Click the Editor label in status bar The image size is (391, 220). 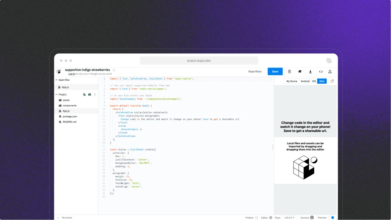click(x=264, y=218)
